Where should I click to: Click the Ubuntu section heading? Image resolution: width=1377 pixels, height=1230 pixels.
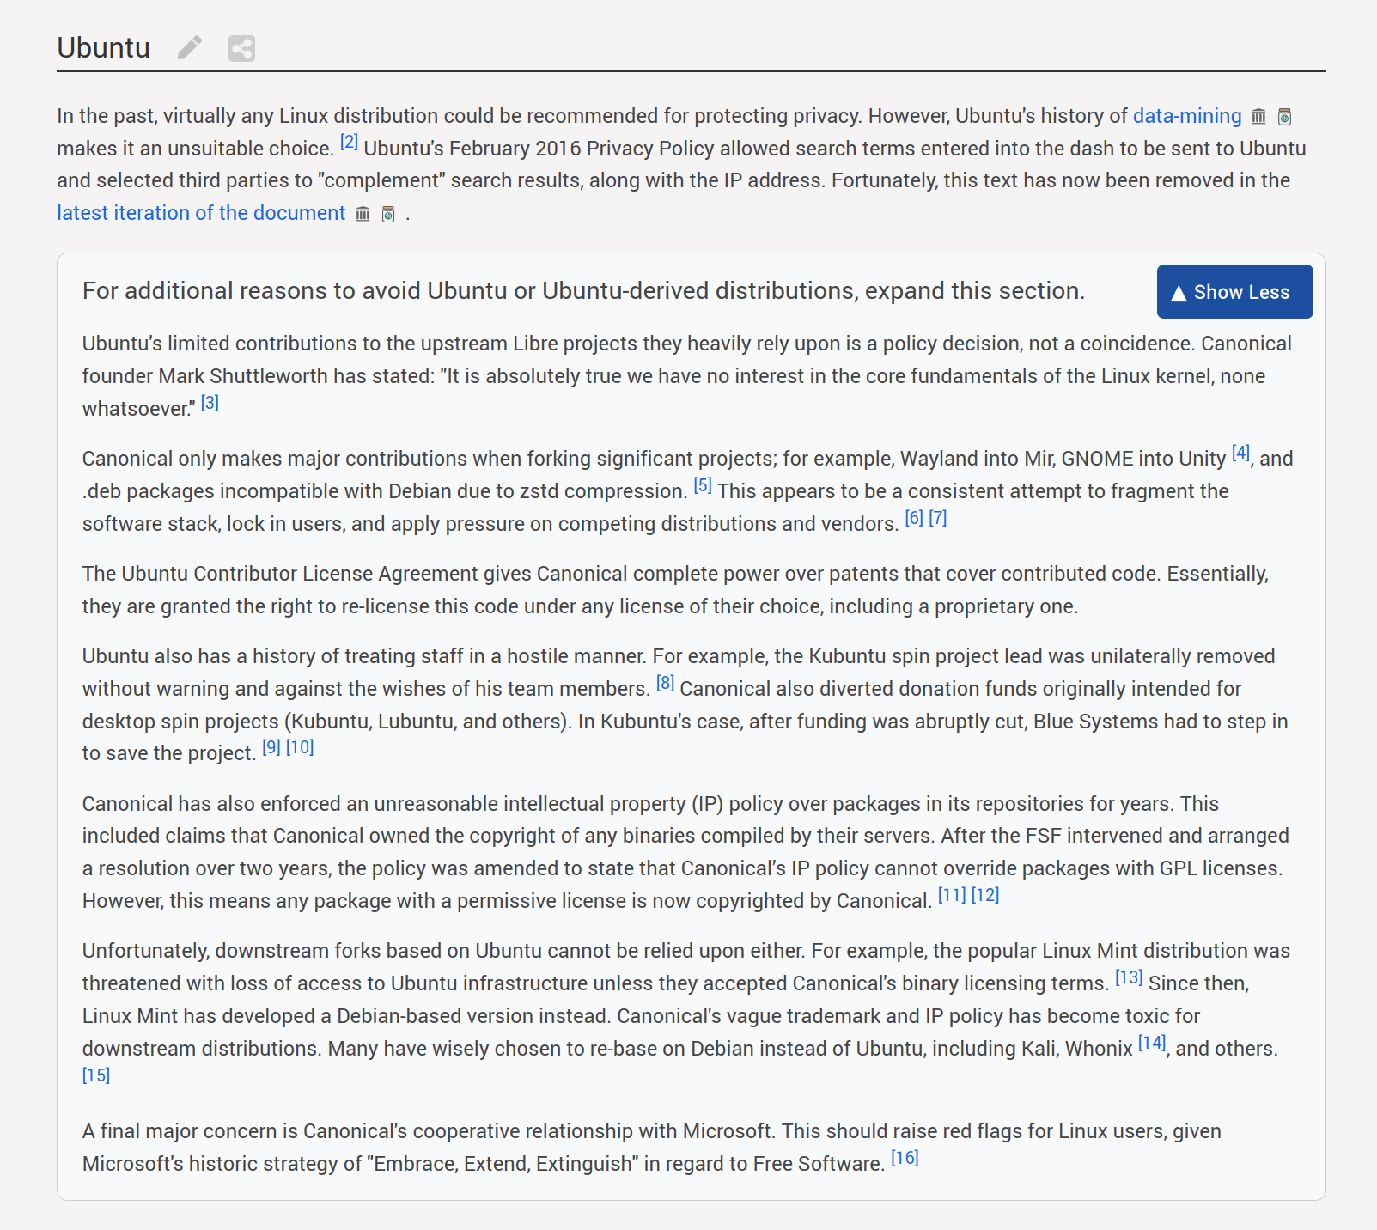point(104,48)
